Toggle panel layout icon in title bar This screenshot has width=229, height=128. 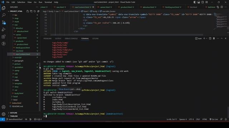point(199,2)
